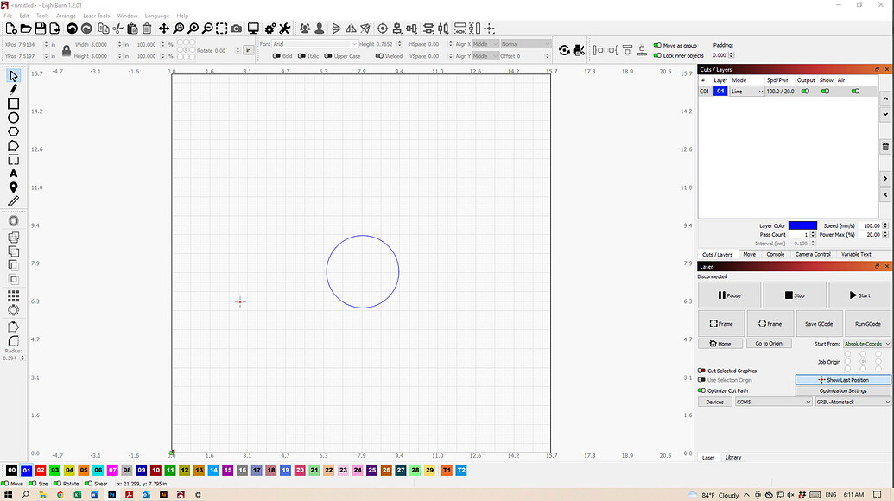Viewport: 894px width, 501px height.
Task: Switch to the Console tab
Action: 775,254
